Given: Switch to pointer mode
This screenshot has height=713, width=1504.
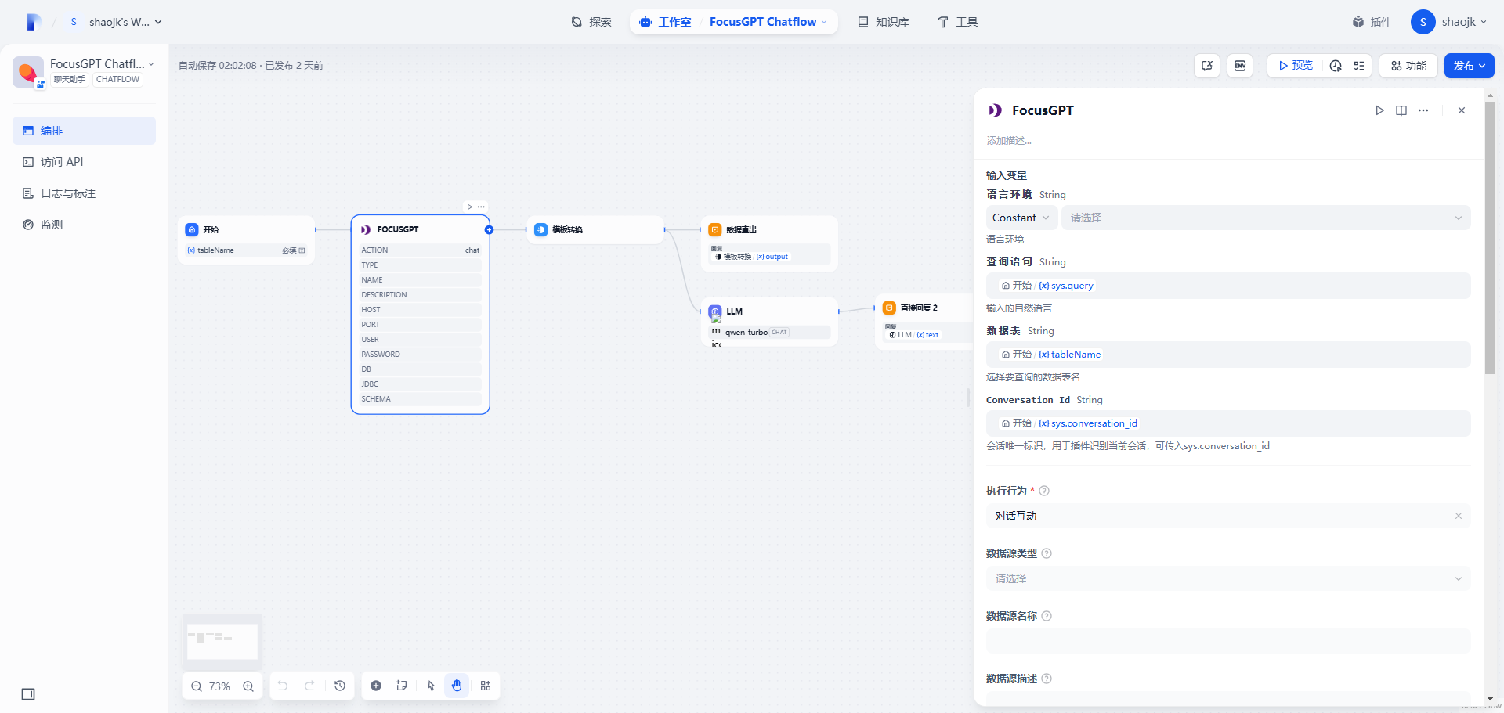Looking at the screenshot, I should click(x=431, y=686).
